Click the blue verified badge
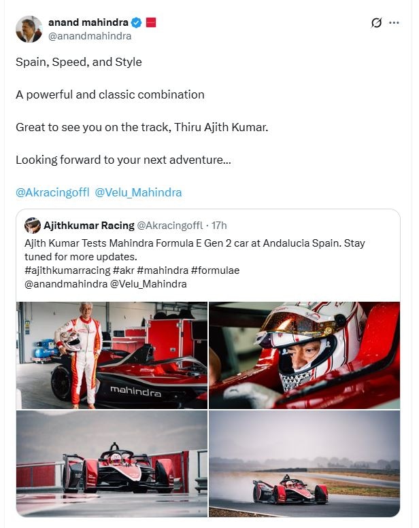Screen dimensions: 419x528 pos(137,22)
